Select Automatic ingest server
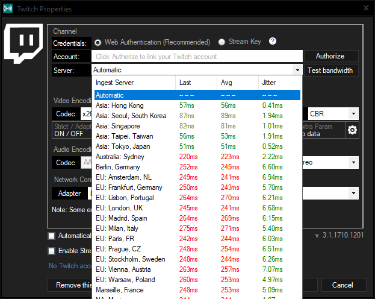The image size is (375, 299). pos(197,95)
